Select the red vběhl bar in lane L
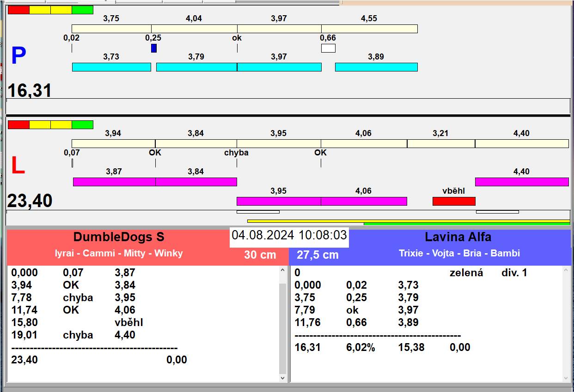 click(453, 201)
